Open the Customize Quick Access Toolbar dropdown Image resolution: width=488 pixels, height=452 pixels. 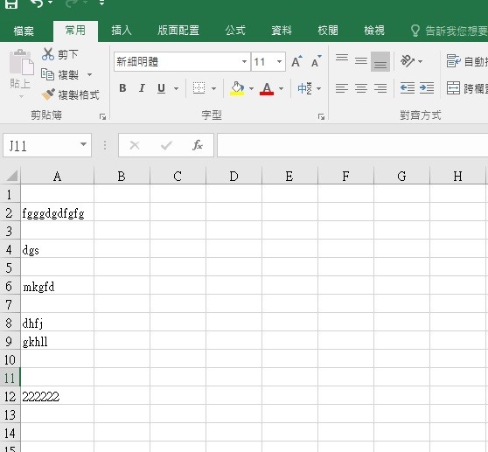[101, 3]
